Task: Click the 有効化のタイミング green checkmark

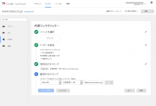Action: (x=36, y=64)
